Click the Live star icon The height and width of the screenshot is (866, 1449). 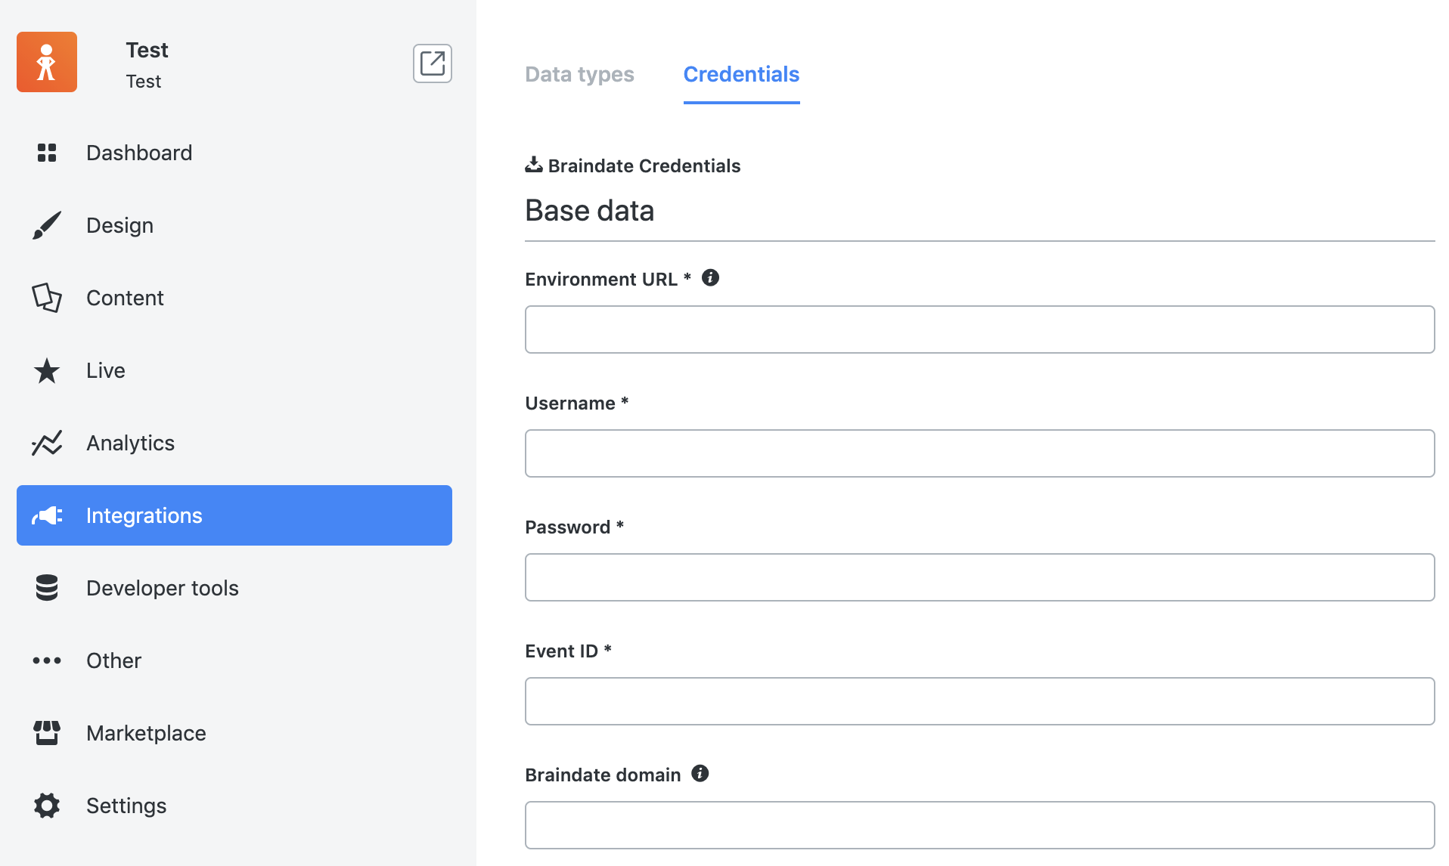coord(46,370)
